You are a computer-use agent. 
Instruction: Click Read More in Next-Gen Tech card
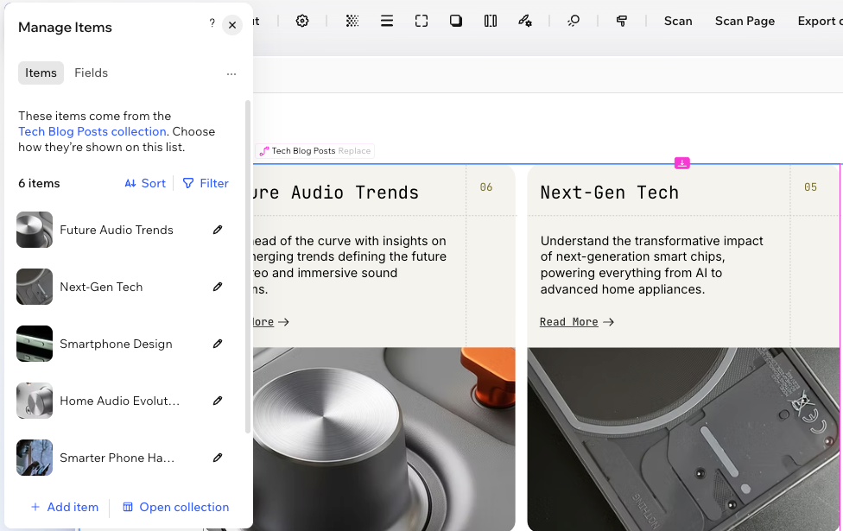[569, 322]
